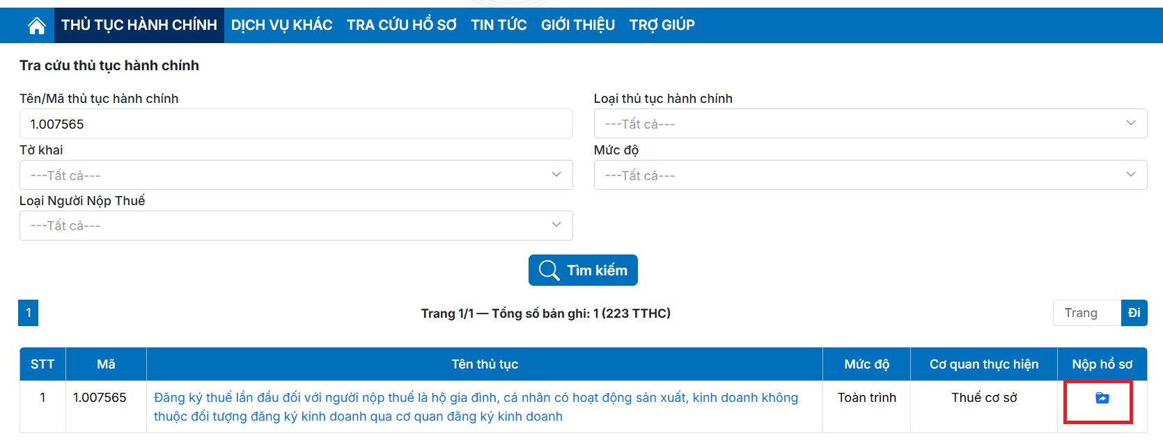Select page 1 pagination button
Screen dimensions: 1163x445
pyautogui.click(x=29, y=313)
